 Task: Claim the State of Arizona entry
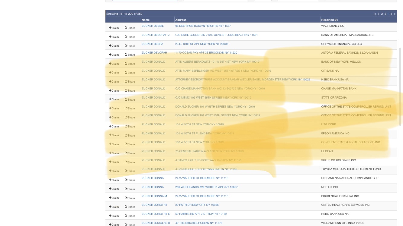click(x=114, y=99)
